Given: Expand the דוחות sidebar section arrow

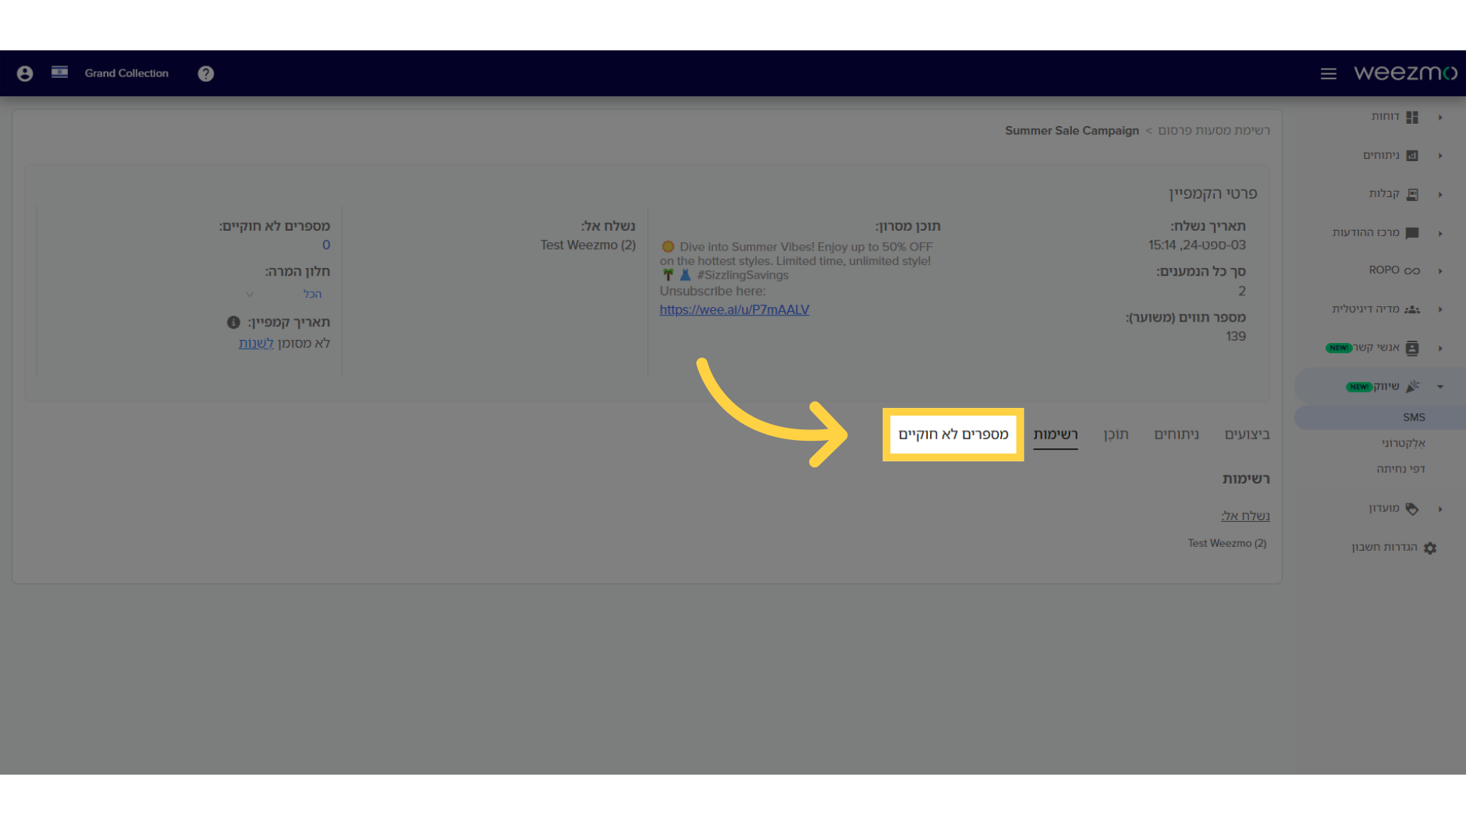Looking at the screenshot, I should [1440, 117].
